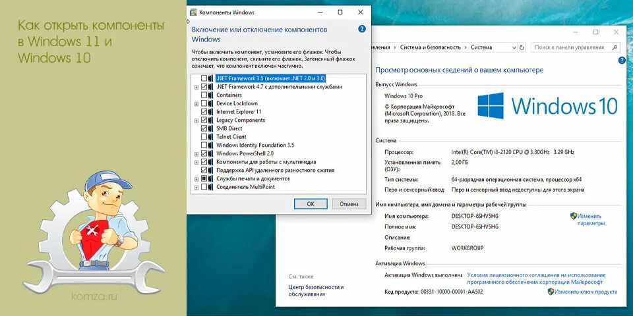Open help in the Система window
This screenshot has width=633, height=316.
622,60
